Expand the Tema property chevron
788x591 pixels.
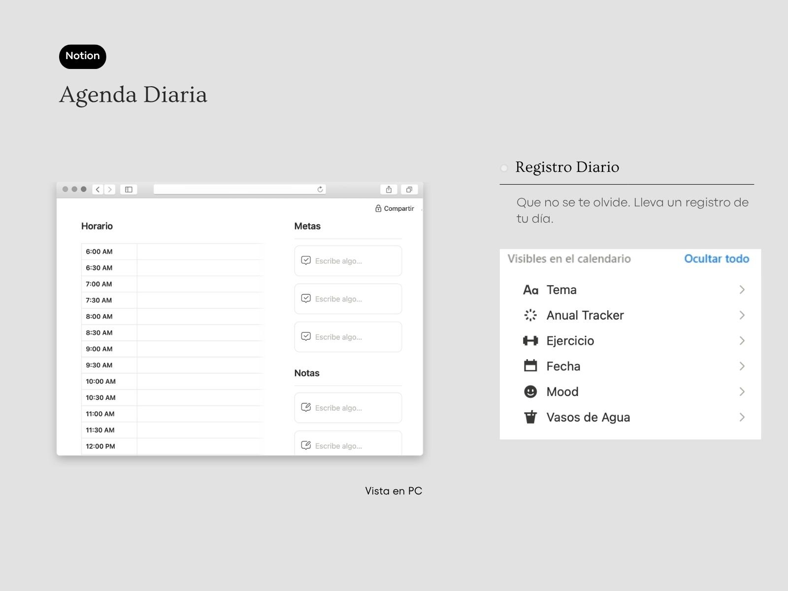coord(742,290)
